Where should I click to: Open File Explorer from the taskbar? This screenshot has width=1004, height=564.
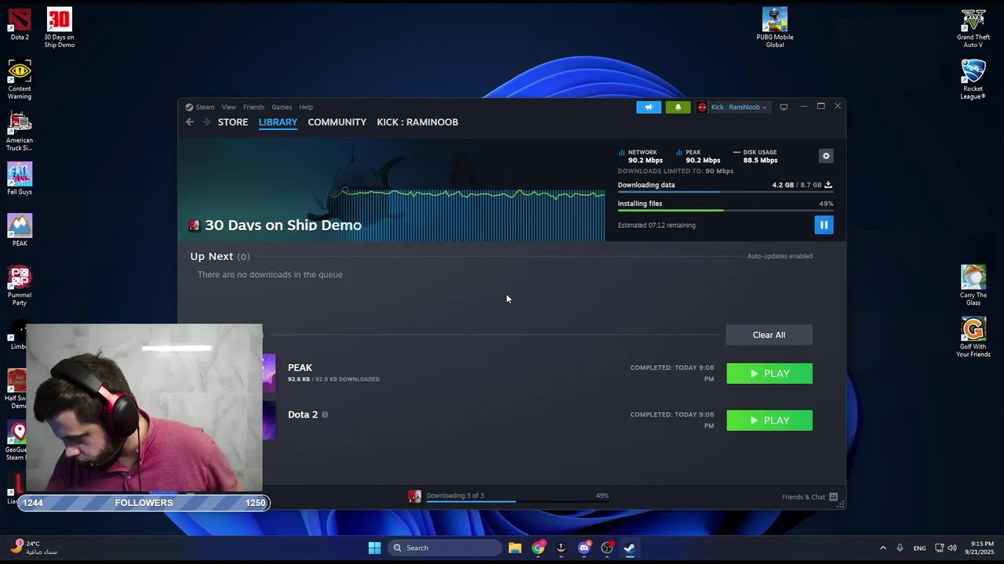point(515,548)
